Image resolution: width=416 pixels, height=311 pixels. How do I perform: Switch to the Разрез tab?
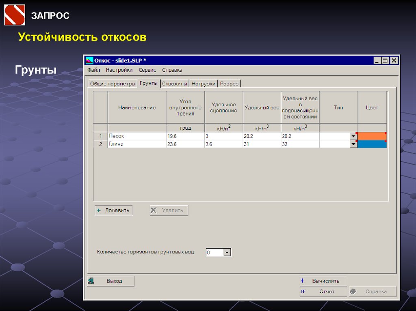point(230,84)
